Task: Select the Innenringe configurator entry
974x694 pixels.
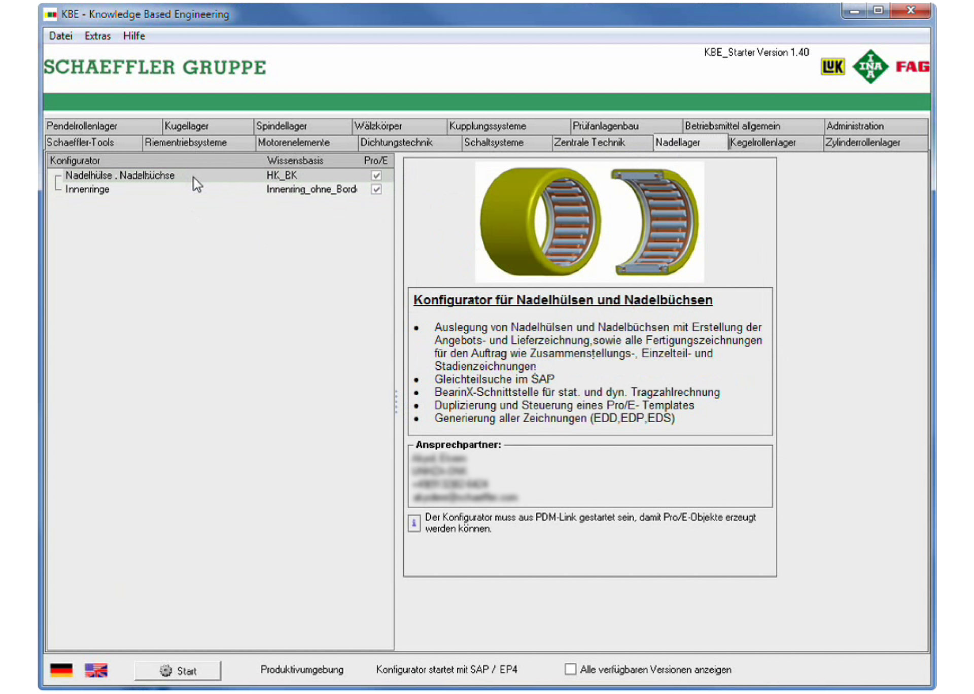Action: (x=87, y=189)
